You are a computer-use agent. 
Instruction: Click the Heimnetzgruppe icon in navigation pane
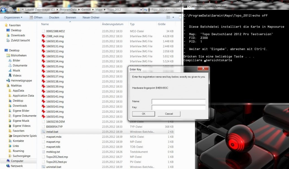point(8,81)
